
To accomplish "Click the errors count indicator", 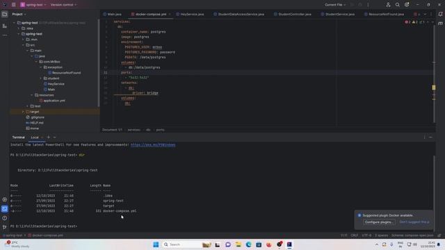I will (x=407, y=22).
